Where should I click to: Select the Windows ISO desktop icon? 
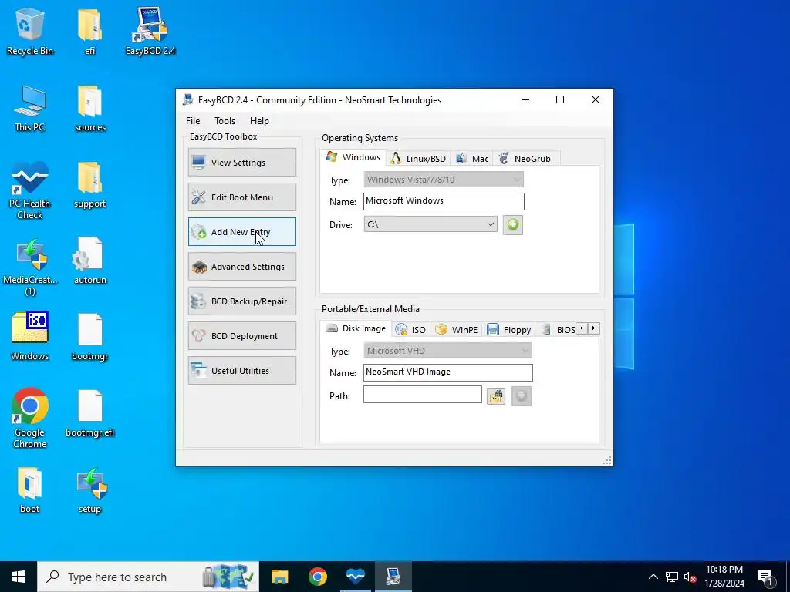click(30, 336)
